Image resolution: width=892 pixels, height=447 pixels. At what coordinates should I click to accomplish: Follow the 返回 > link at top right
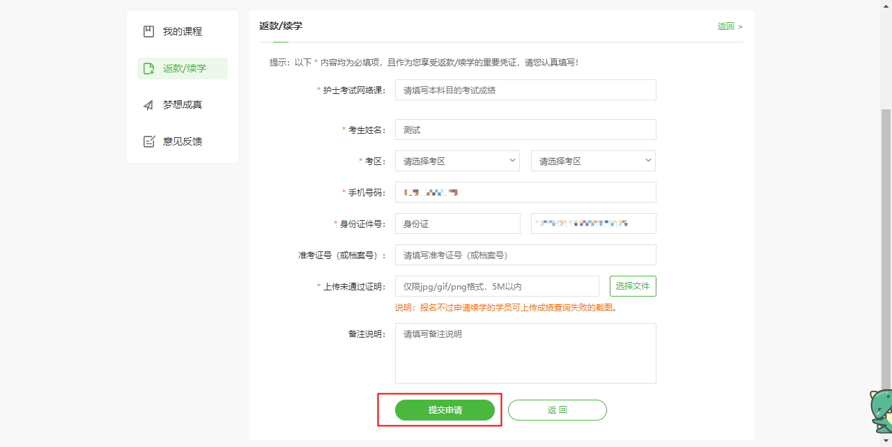(x=729, y=26)
